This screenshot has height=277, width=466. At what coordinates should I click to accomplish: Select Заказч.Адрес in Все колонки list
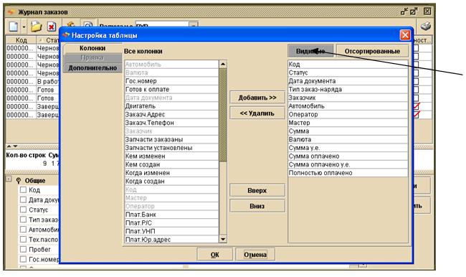click(x=172, y=114)
